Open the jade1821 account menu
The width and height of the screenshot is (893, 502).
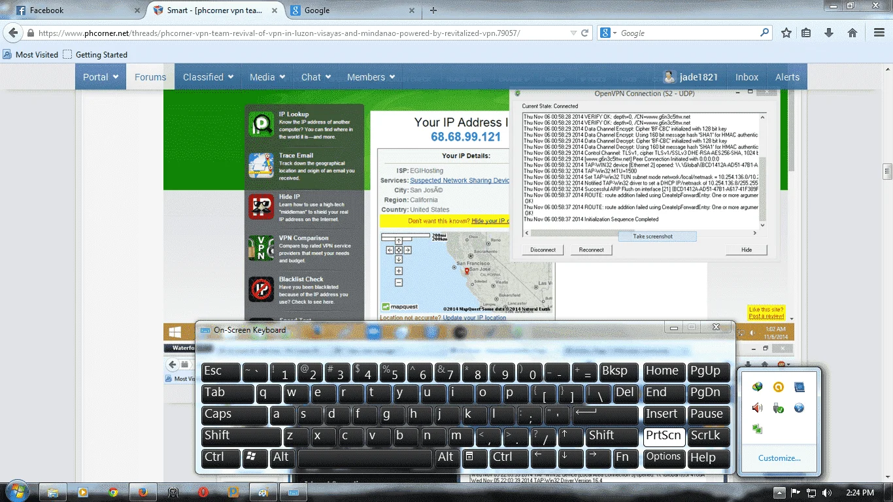click(x=690, y=77)
